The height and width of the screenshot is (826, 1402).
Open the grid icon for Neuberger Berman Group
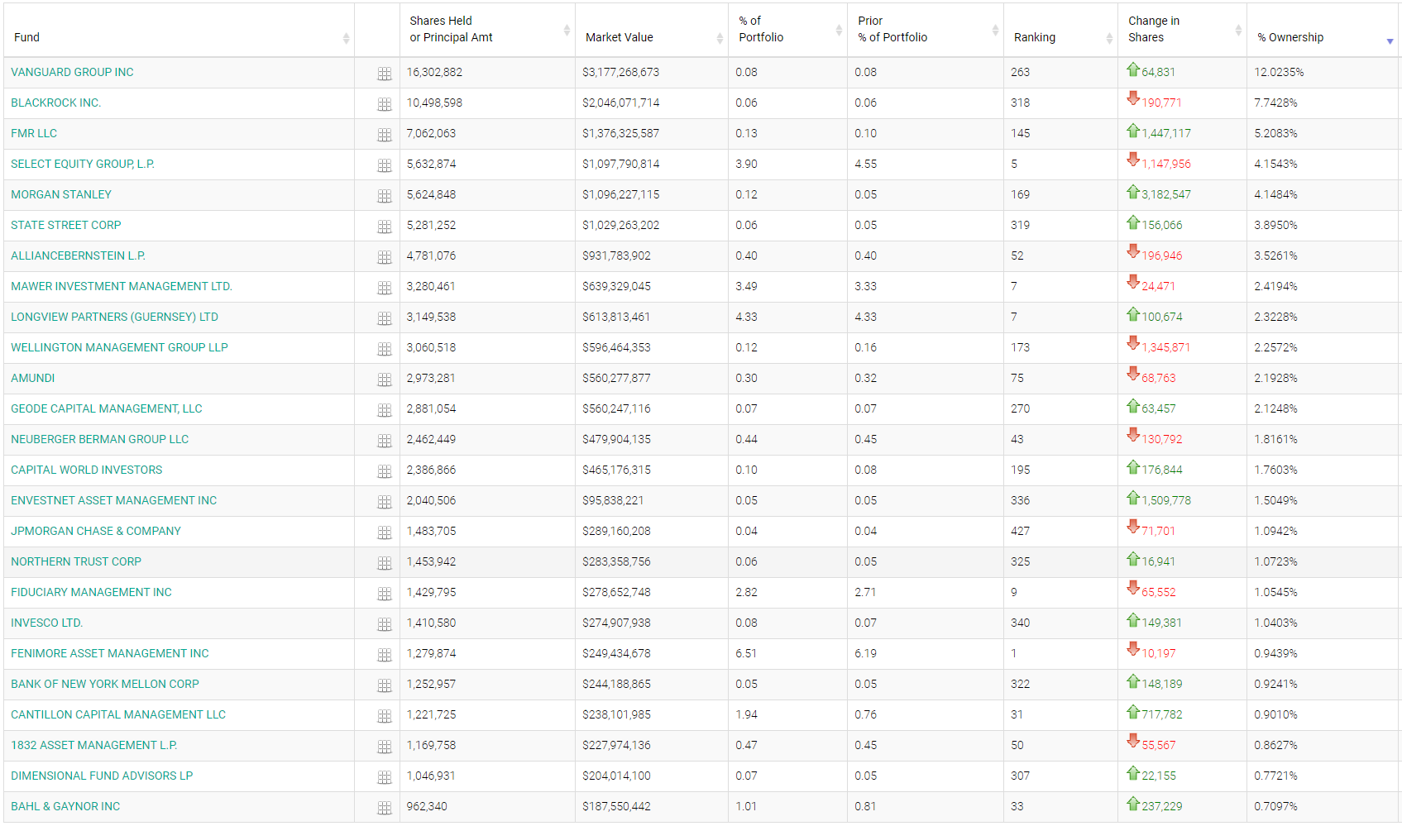click(x=385, y=441)
